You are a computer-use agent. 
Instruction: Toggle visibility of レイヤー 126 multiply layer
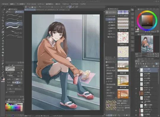[x=136, y=93]
